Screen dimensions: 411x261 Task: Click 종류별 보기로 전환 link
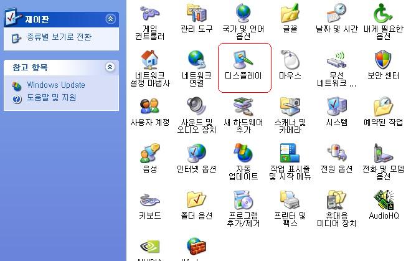pos(59,37)
